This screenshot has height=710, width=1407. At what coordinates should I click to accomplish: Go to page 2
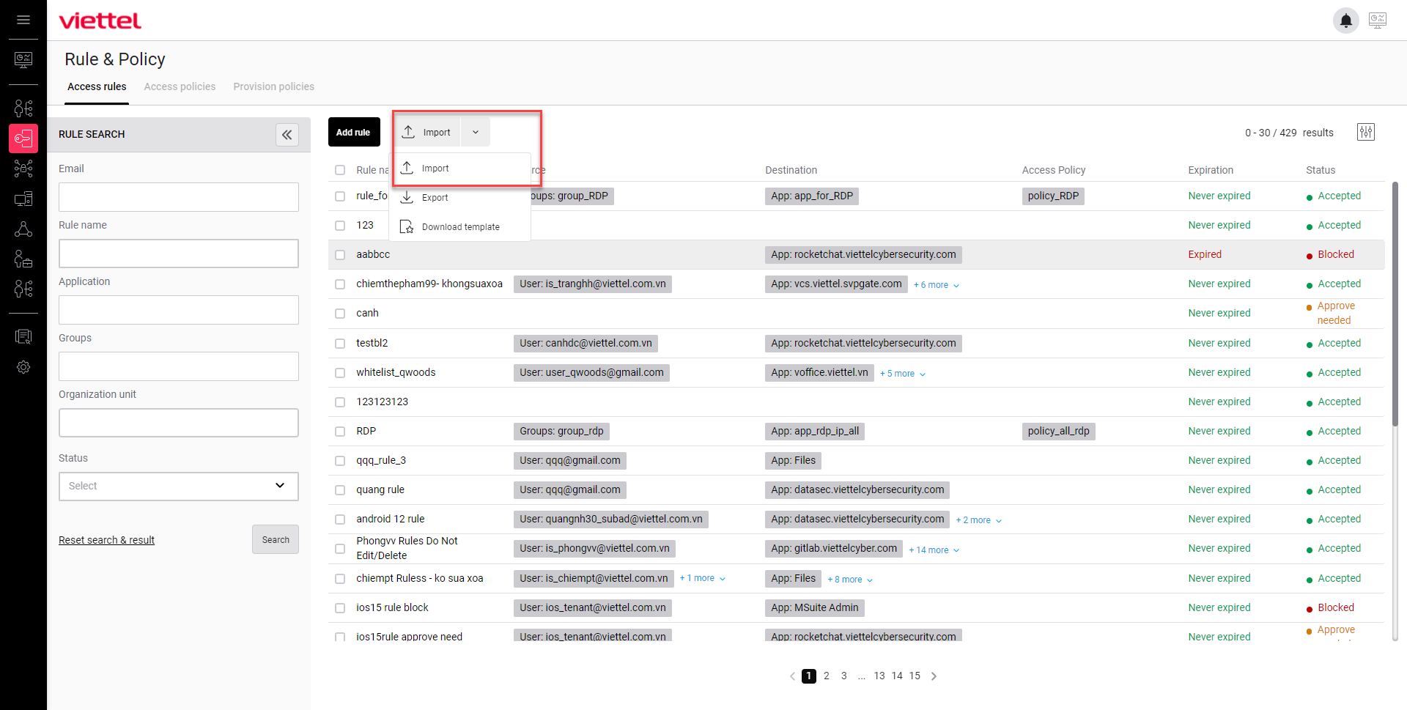click(x=827, y=676)
